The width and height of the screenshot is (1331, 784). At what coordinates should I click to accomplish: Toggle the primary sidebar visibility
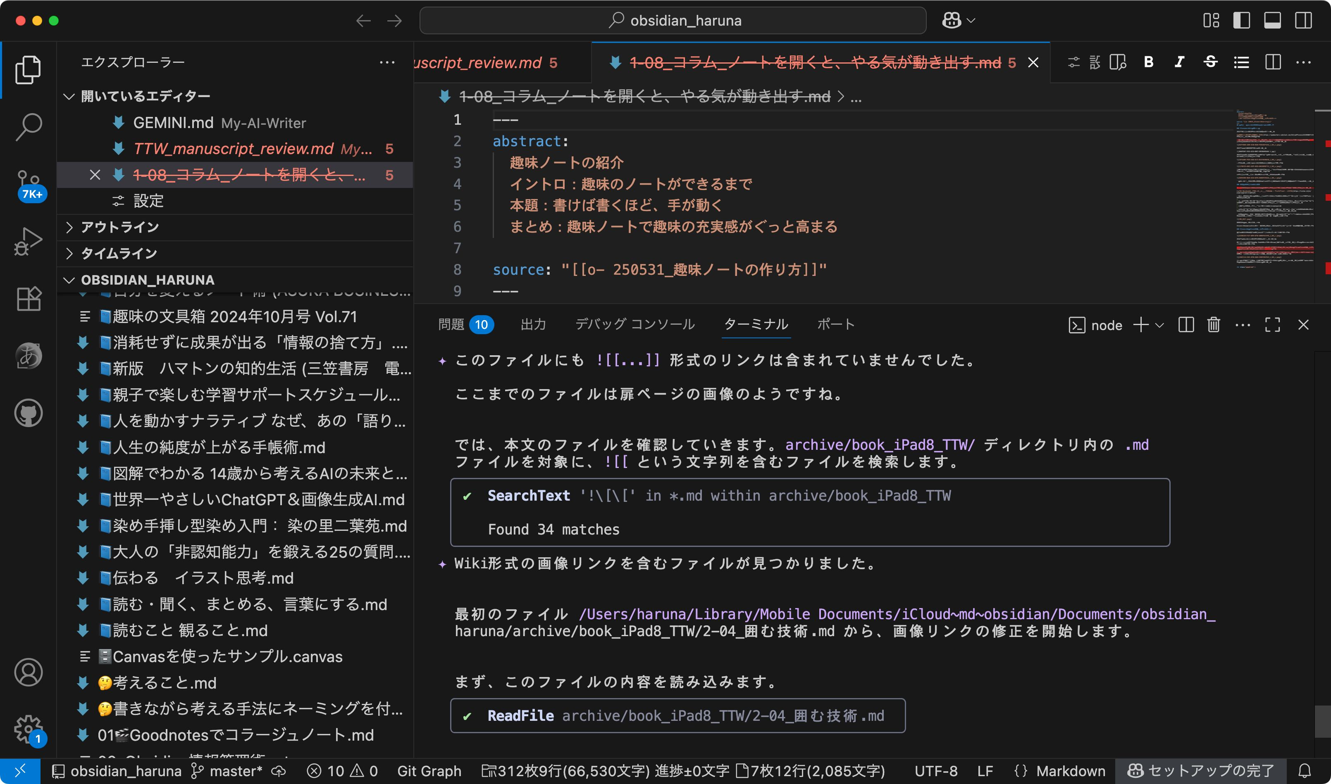tap(1242, 21)
